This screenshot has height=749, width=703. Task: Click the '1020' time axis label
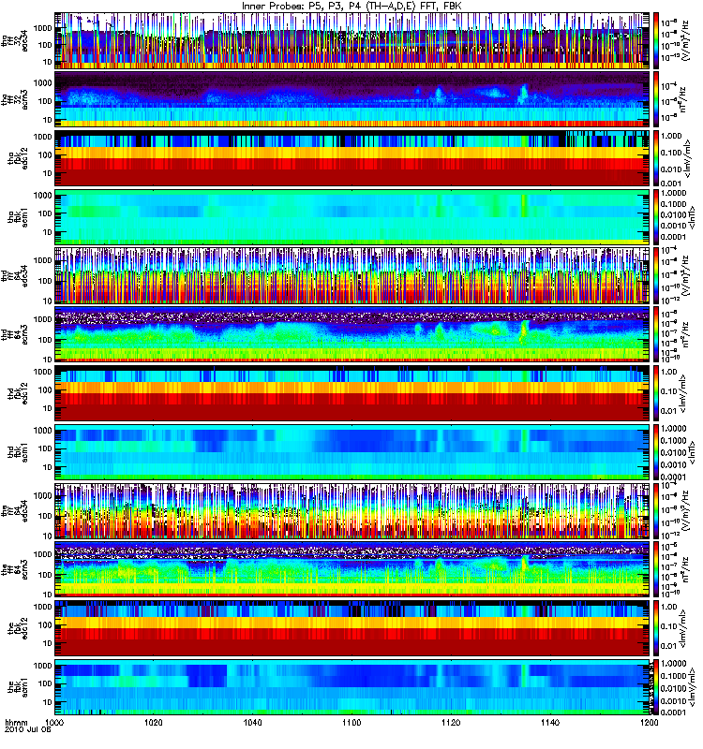point(154,723)
